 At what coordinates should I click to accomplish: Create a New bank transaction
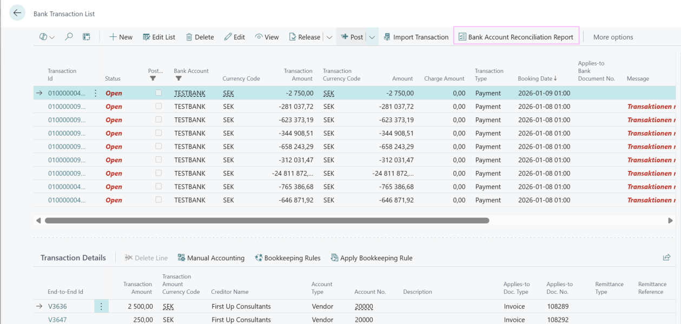(x=121, y=37)
